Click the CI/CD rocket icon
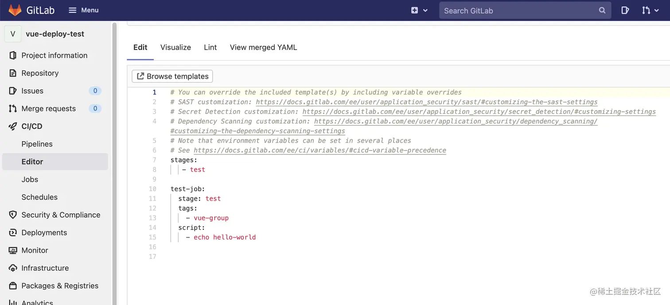 [x=13, y=126]
